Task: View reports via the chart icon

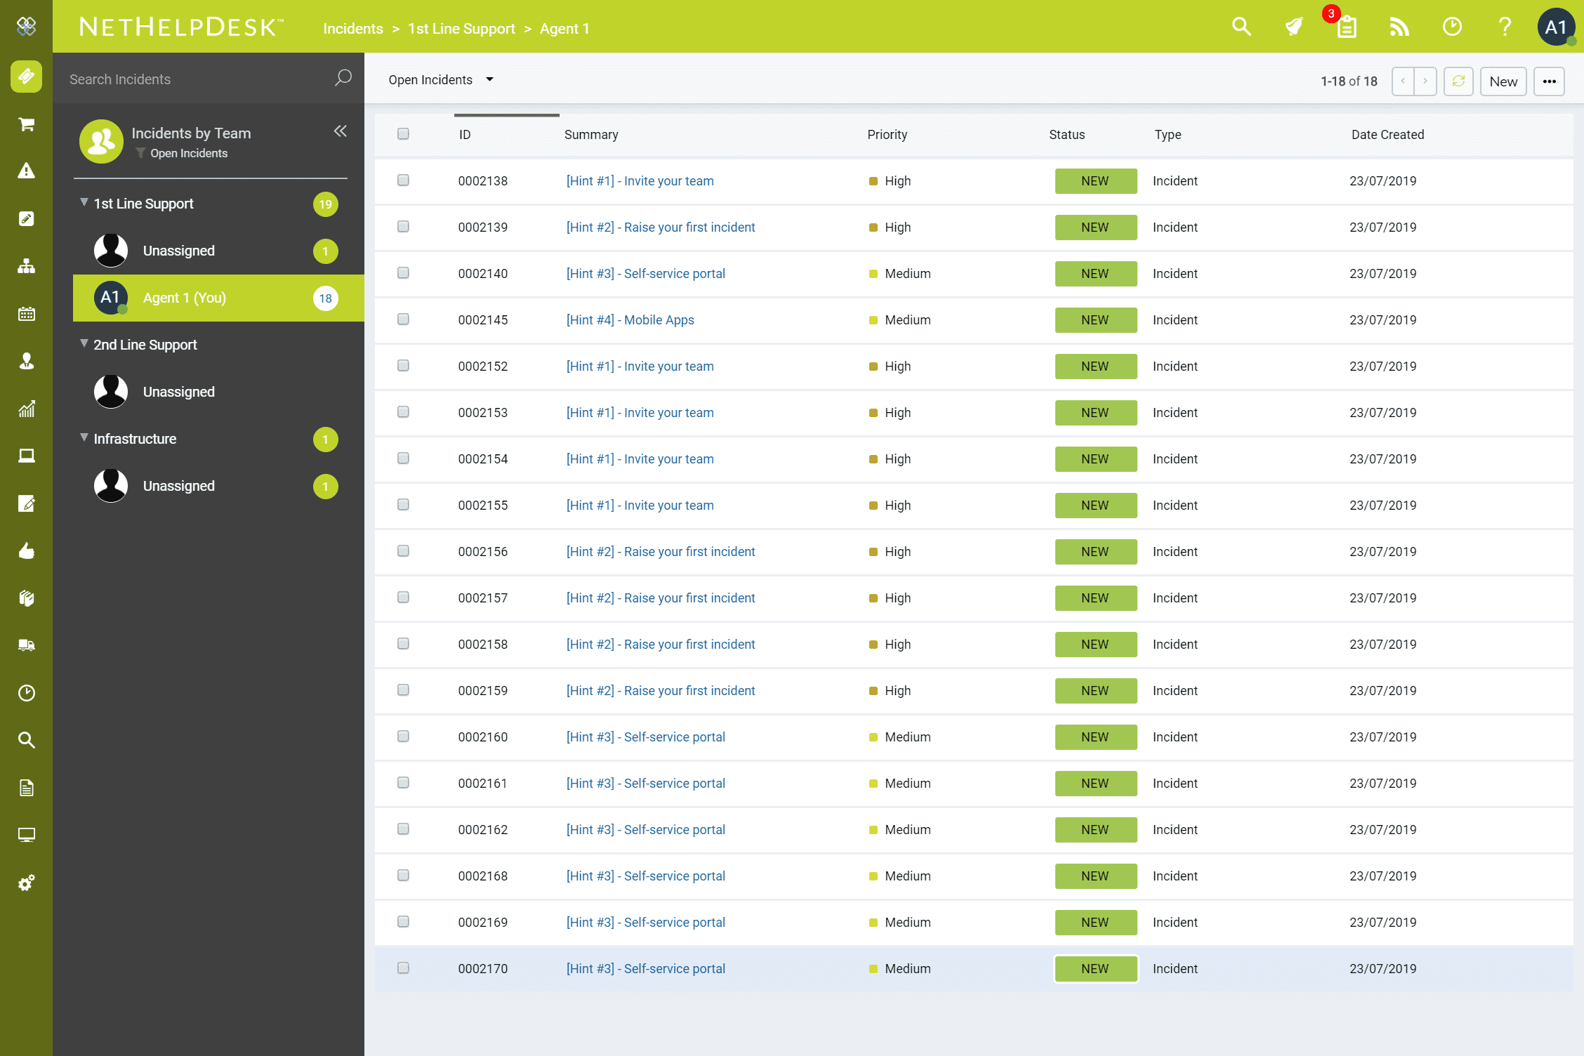Action: click(26, 409)
